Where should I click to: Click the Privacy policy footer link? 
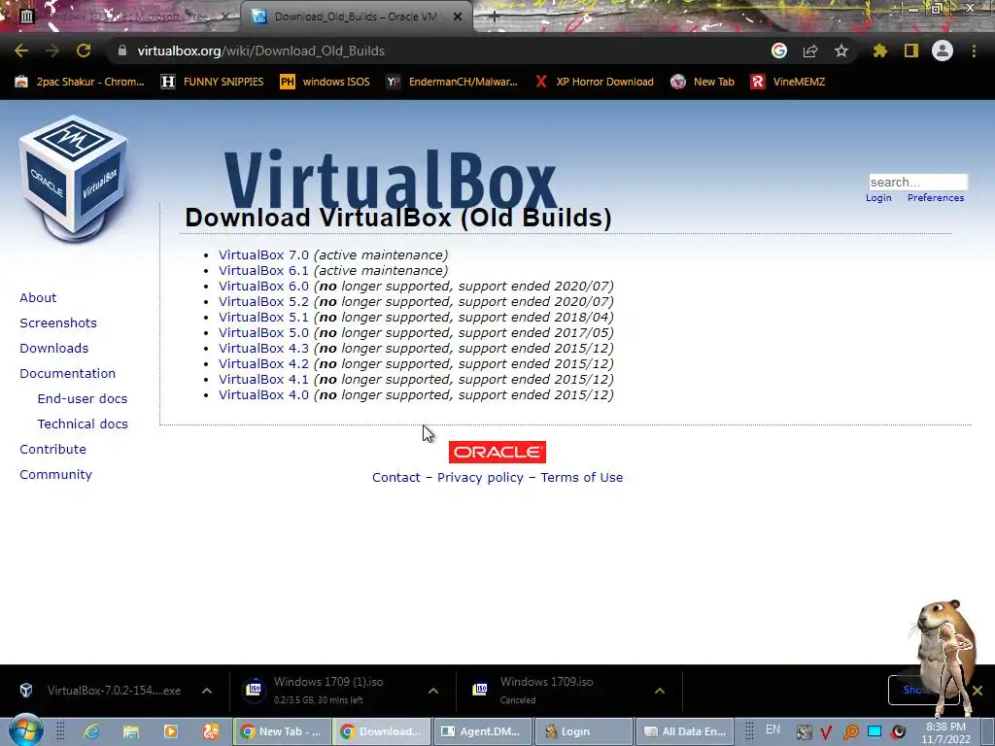[480, 478]
